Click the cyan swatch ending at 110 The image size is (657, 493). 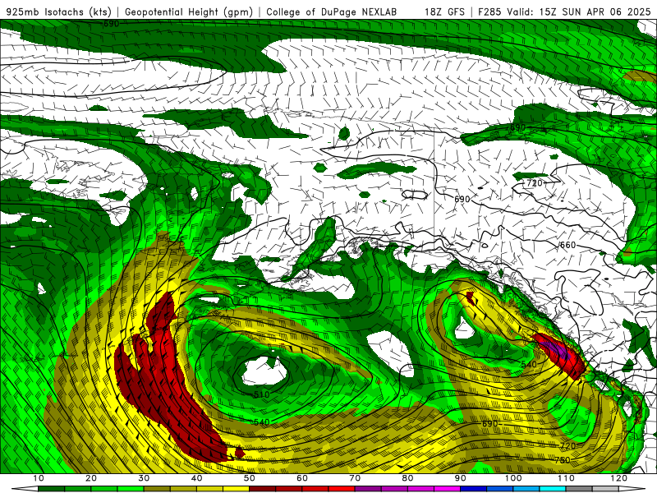click(x=553, y=489)
